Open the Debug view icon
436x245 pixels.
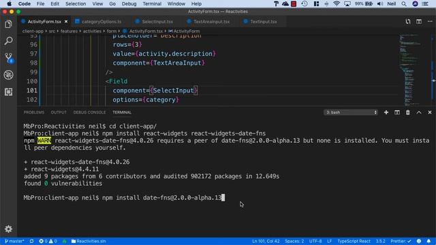click(8, 75)
